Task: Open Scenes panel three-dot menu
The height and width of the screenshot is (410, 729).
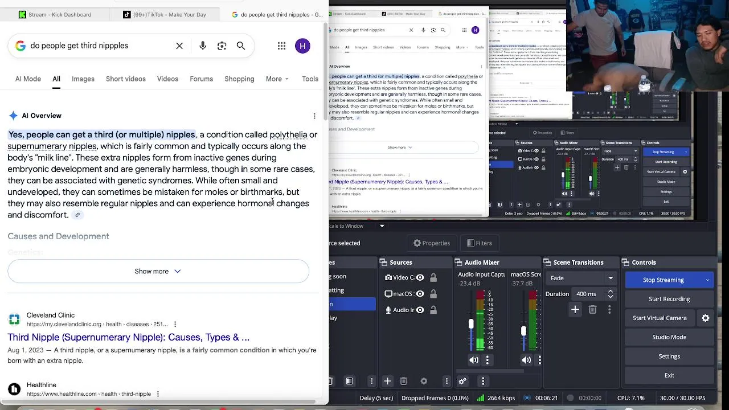Action: [372, 381]
